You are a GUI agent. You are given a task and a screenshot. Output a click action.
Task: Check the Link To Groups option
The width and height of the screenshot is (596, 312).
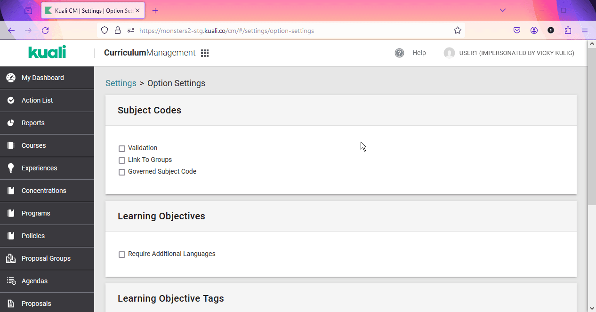point(122,160)
